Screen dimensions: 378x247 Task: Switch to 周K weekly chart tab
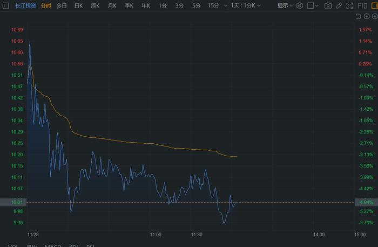click(x=95, y=5)
